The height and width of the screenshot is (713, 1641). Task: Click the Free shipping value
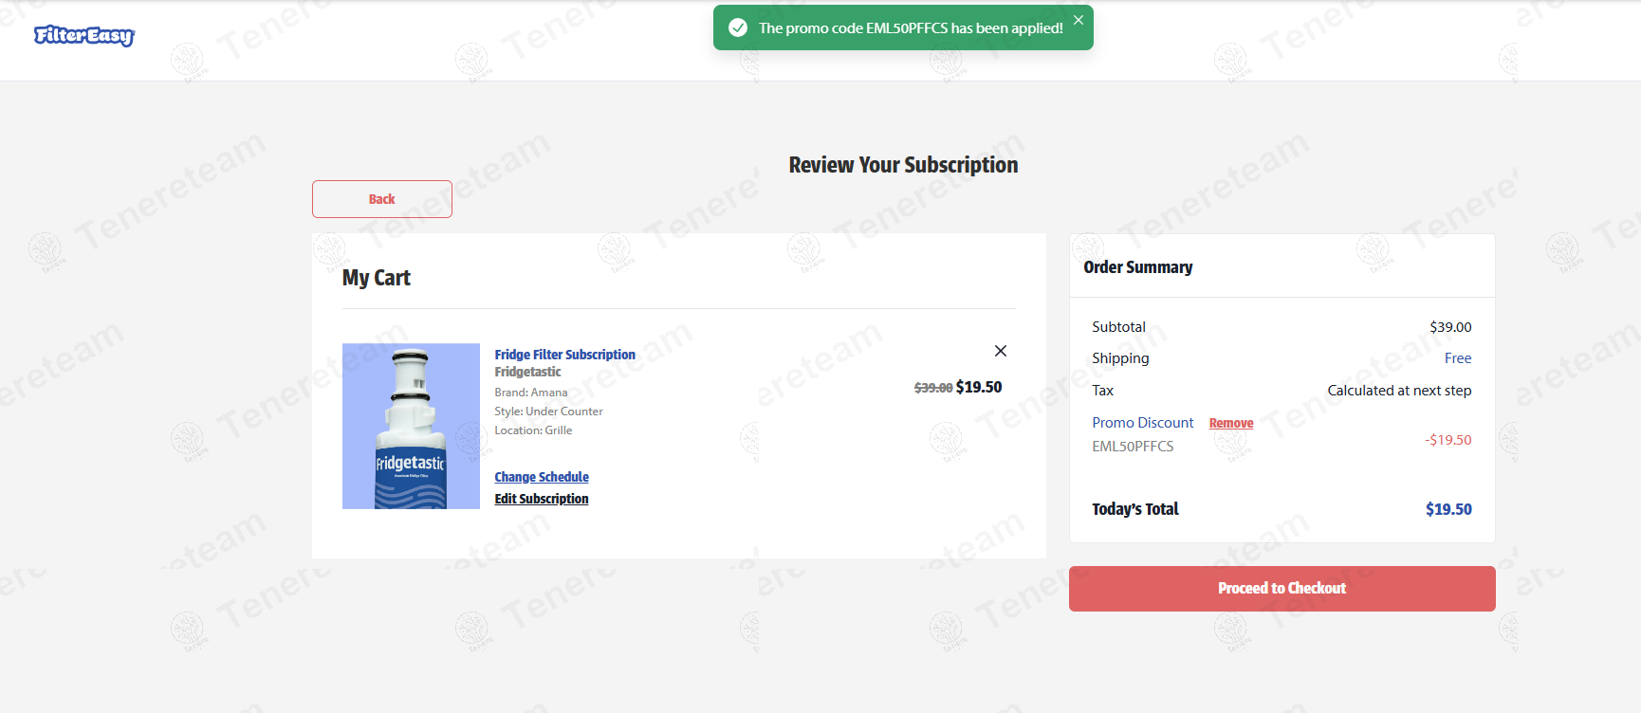coord(1457,358)
